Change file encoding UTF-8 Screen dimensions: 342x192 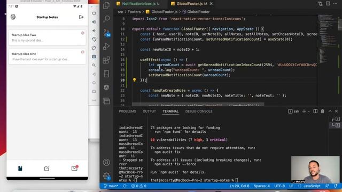(x=279, y=186)
